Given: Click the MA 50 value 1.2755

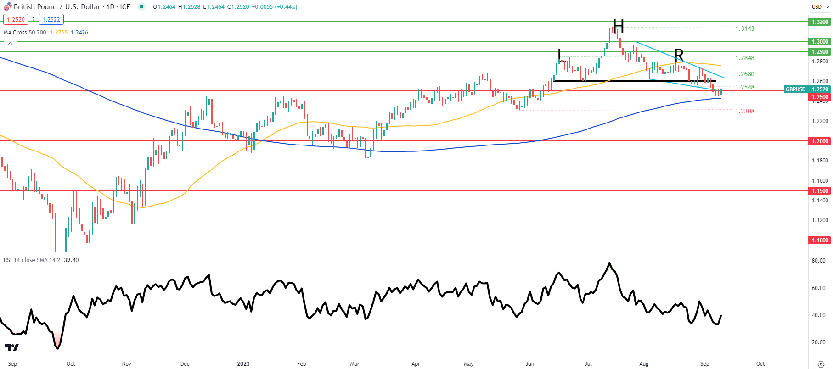Looking at the screenshot, I should pyautogui.click(x=59, y=32).
